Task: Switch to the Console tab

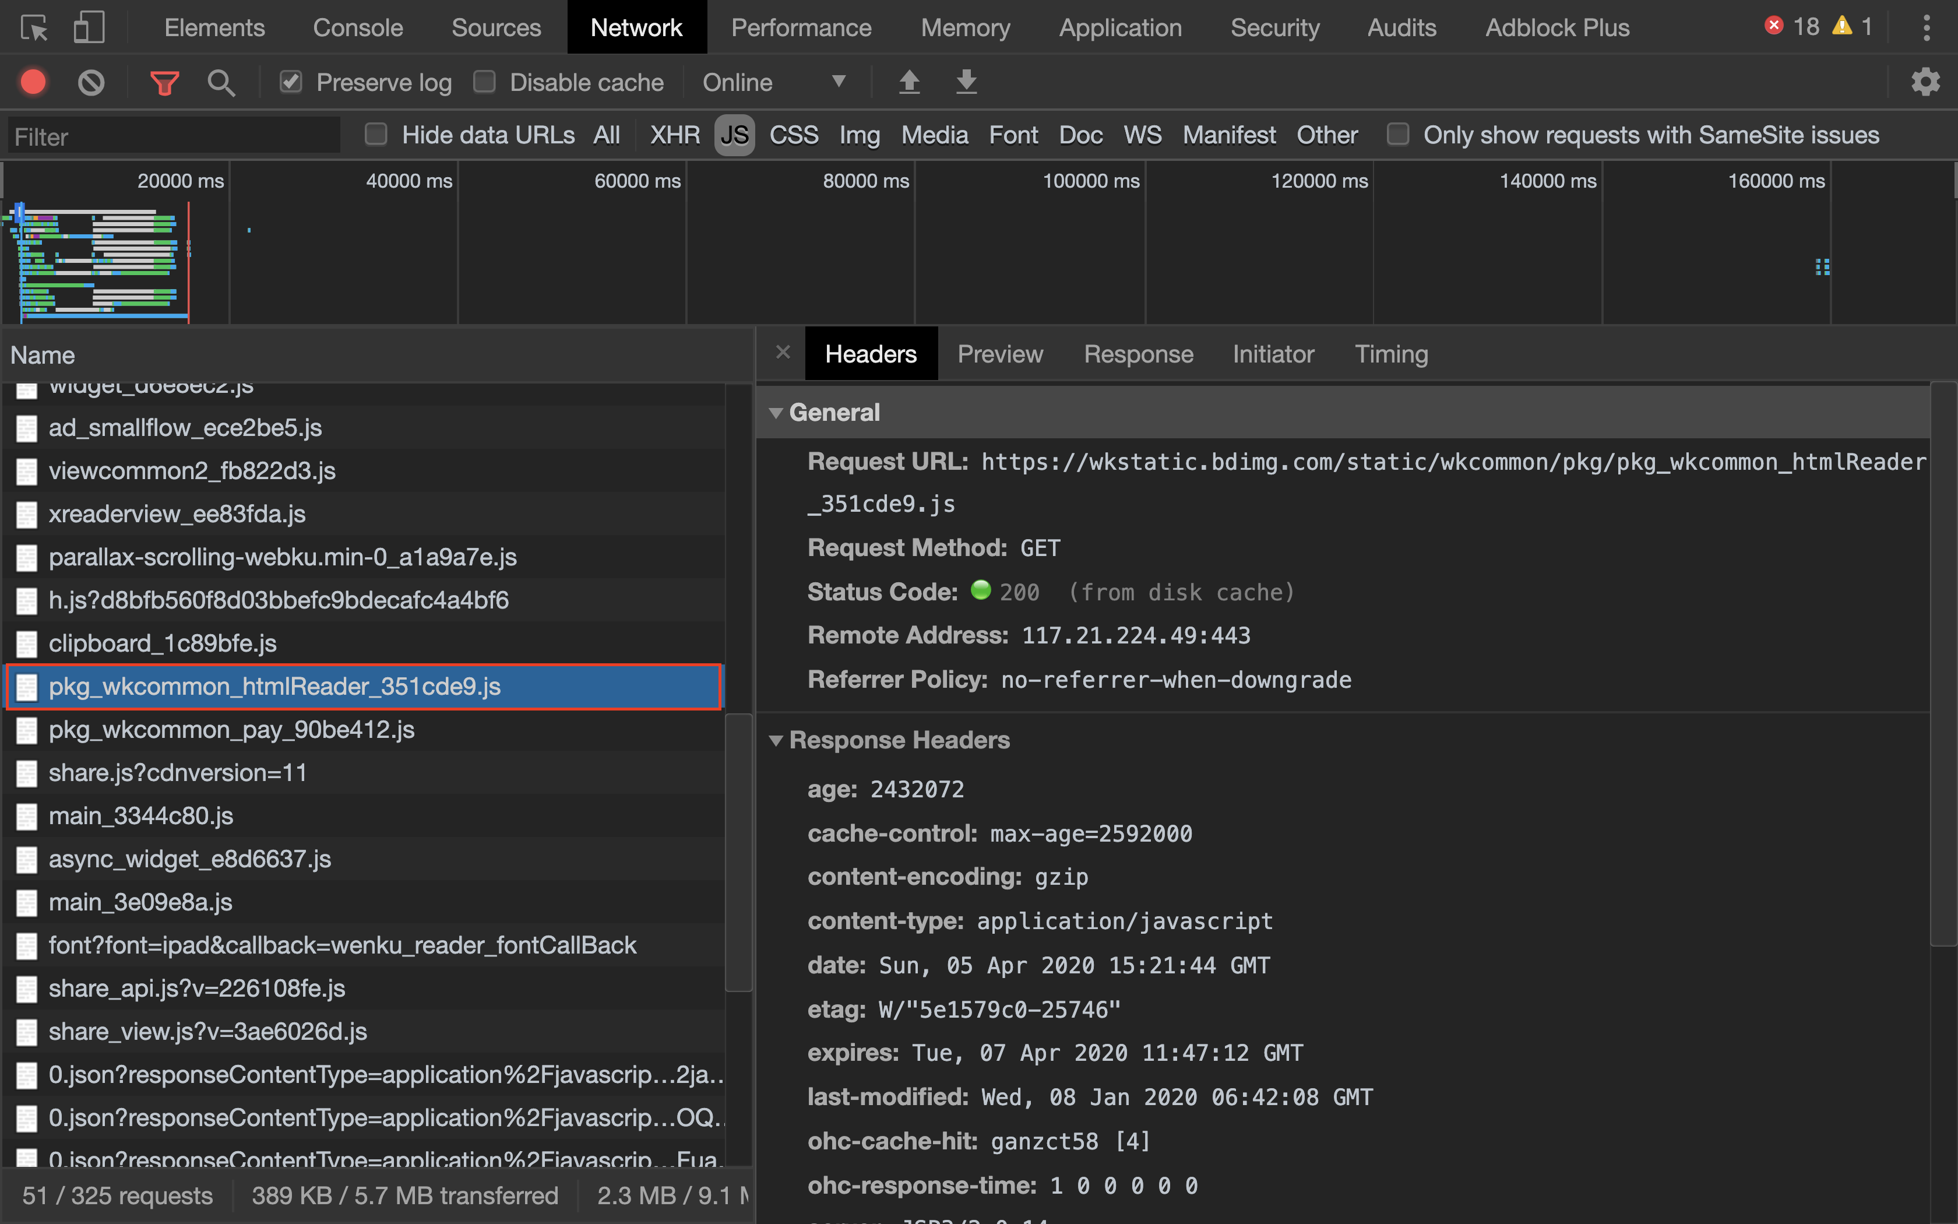Action: 358,29
